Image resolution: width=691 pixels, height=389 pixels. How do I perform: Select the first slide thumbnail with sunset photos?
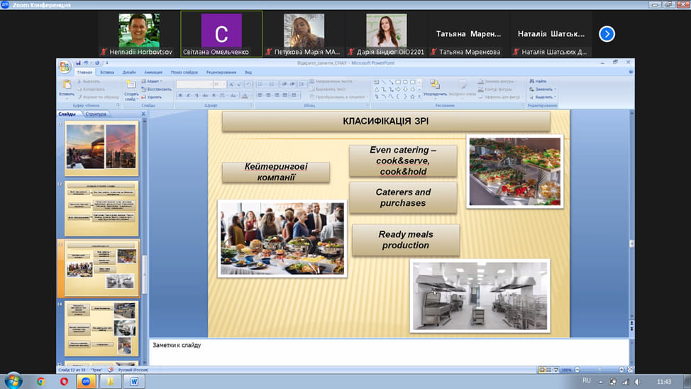101,148
